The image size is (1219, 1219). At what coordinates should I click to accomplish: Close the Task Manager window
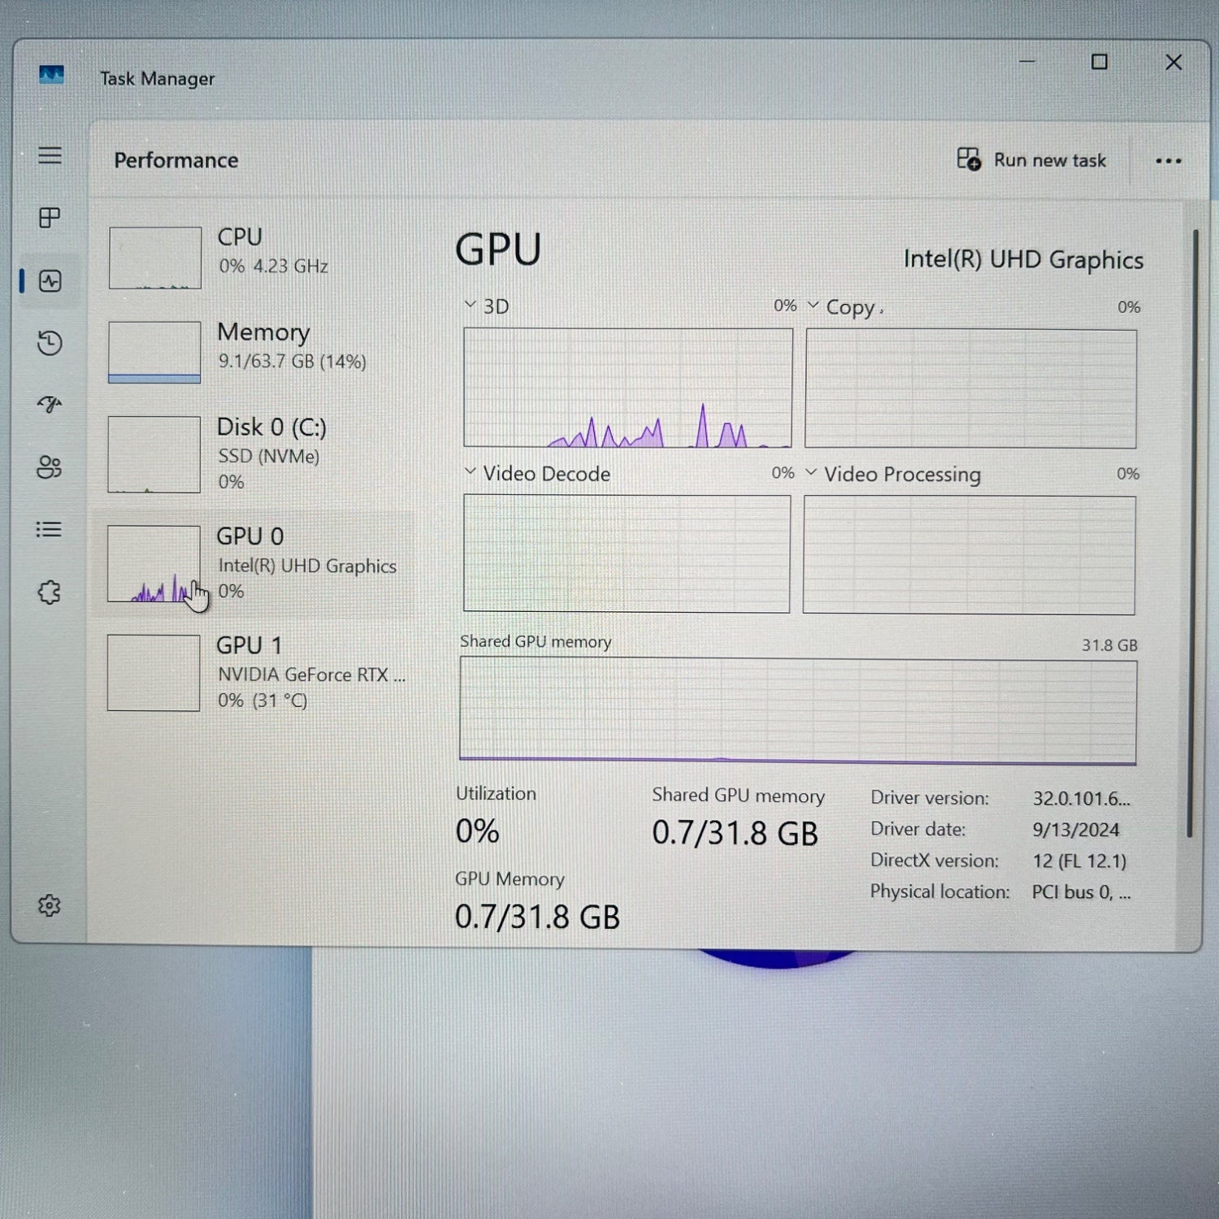[x=1173, y=62]
